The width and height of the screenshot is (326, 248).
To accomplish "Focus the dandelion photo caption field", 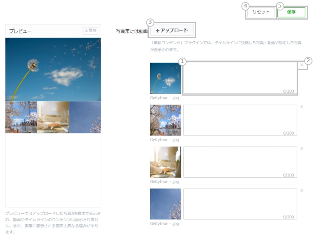I will coord(240,78).
